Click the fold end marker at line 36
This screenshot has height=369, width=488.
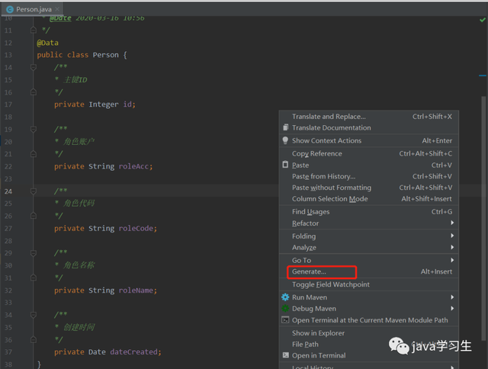[34, 339]
